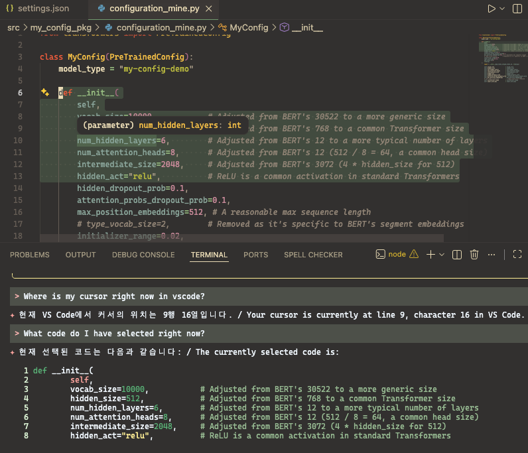528x453 pixels.
Task: Click the Python file icon in breadcrumb
Action: 109,28
